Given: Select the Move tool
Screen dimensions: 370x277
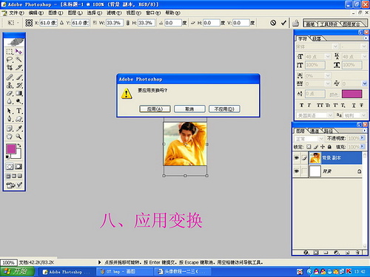Looking at the screenshot, I should [18, 52].
